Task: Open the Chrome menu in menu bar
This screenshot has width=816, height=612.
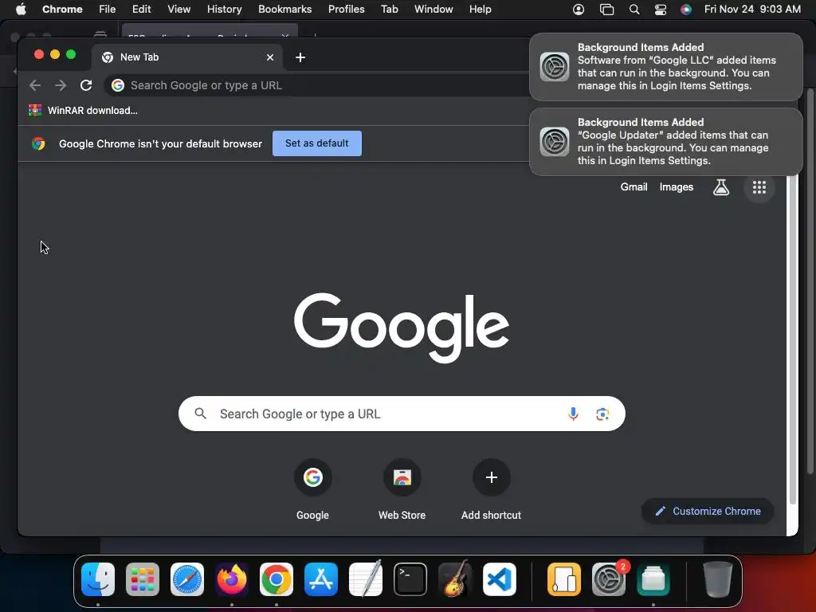Action: [x=62, y=9]
